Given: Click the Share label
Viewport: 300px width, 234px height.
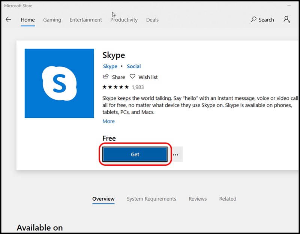Looking at the screenshot, I should click(118, 77).
